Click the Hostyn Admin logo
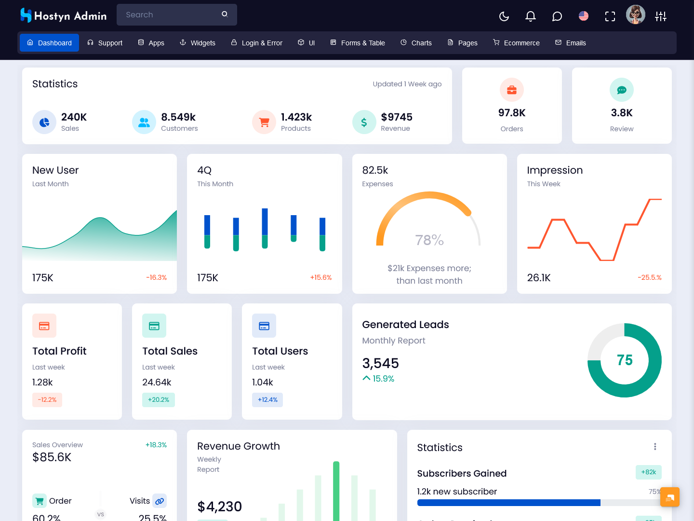 (x=63, y=16)
